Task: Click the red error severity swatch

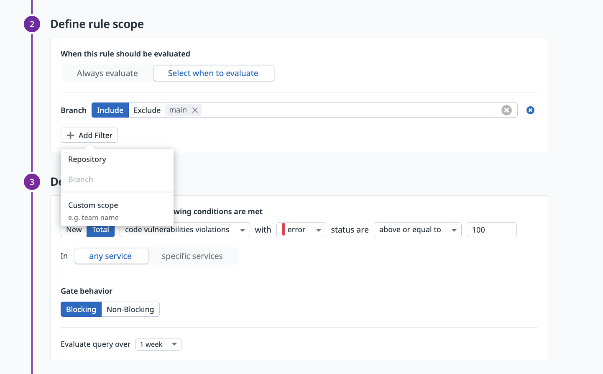Action: tap(284, 230)
